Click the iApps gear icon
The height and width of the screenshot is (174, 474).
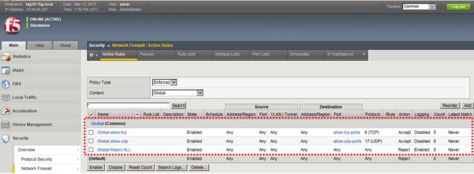[x=6, y=70]
